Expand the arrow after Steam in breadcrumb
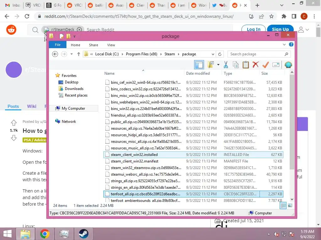321x240 pixels. click(x=178, y=54)
